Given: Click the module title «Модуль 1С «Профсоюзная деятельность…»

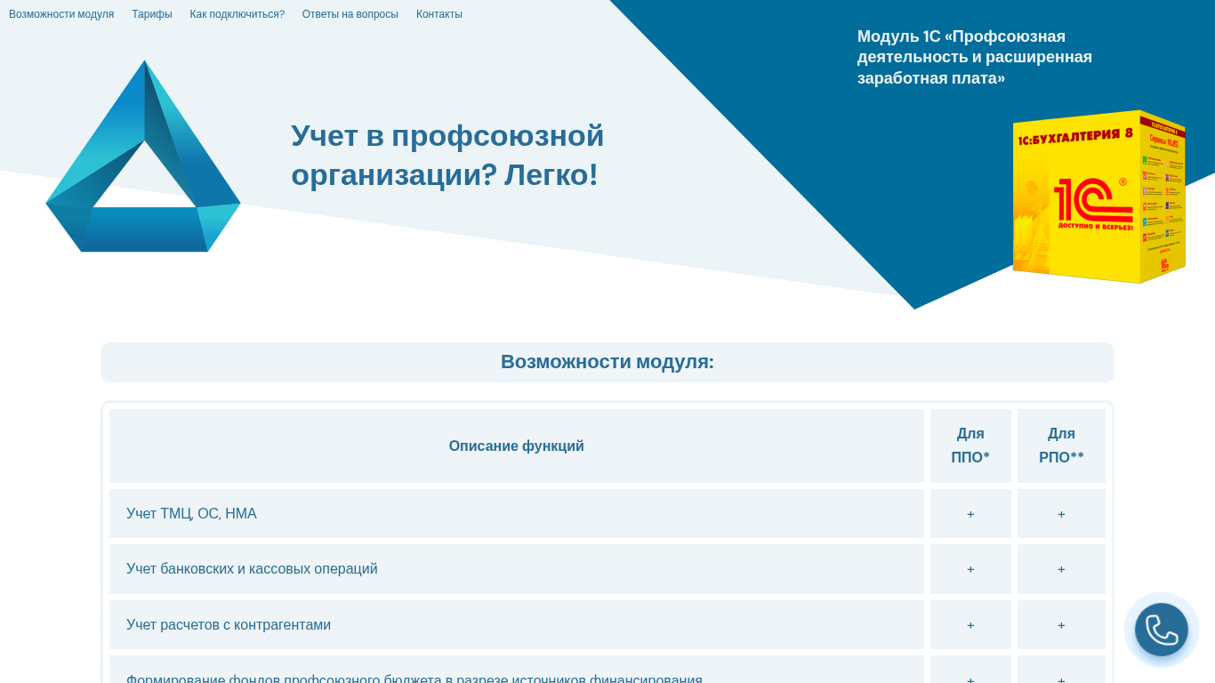Looking at the screenshot, I should pyautogui.click(x=975, y=57).
